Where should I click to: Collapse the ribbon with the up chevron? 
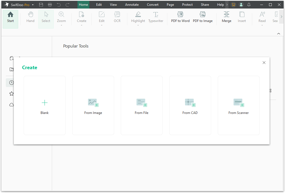point(278,33)
